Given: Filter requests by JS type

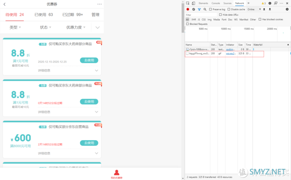Looking at the screenshot, I should click(199, 19).
